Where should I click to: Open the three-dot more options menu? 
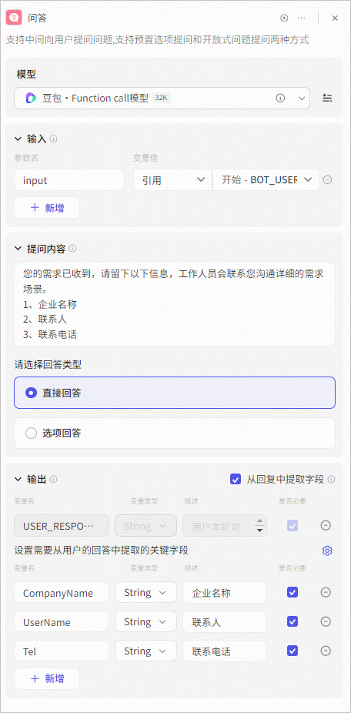point(301,18)
